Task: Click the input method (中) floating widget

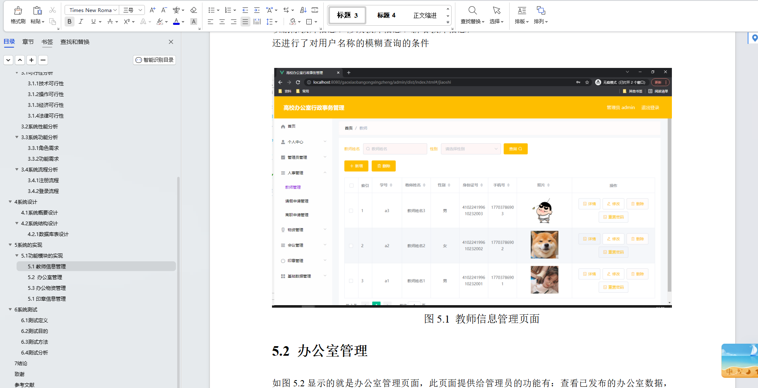Action: (x=739, y=361)
